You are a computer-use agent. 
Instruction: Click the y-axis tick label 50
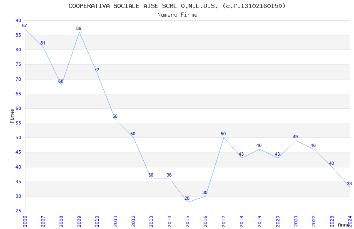tap(18, 137)
